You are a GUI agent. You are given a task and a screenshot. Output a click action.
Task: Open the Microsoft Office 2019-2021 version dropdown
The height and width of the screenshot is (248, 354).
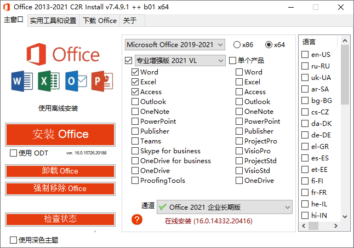[175, 44]
